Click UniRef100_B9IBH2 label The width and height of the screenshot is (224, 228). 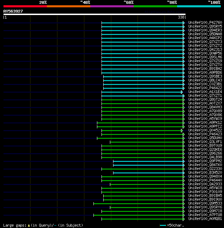click(205, 69)
